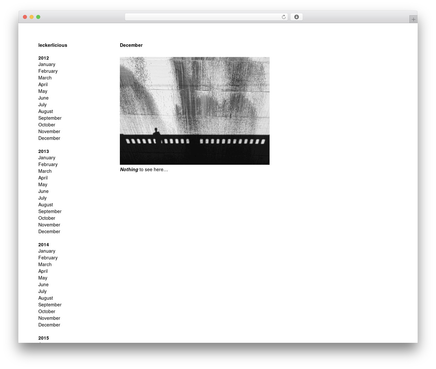The height and width of the screenshot is (369, 436).
Task: Reload the page using the refresh icon
Action: click(x=283, y=17)
